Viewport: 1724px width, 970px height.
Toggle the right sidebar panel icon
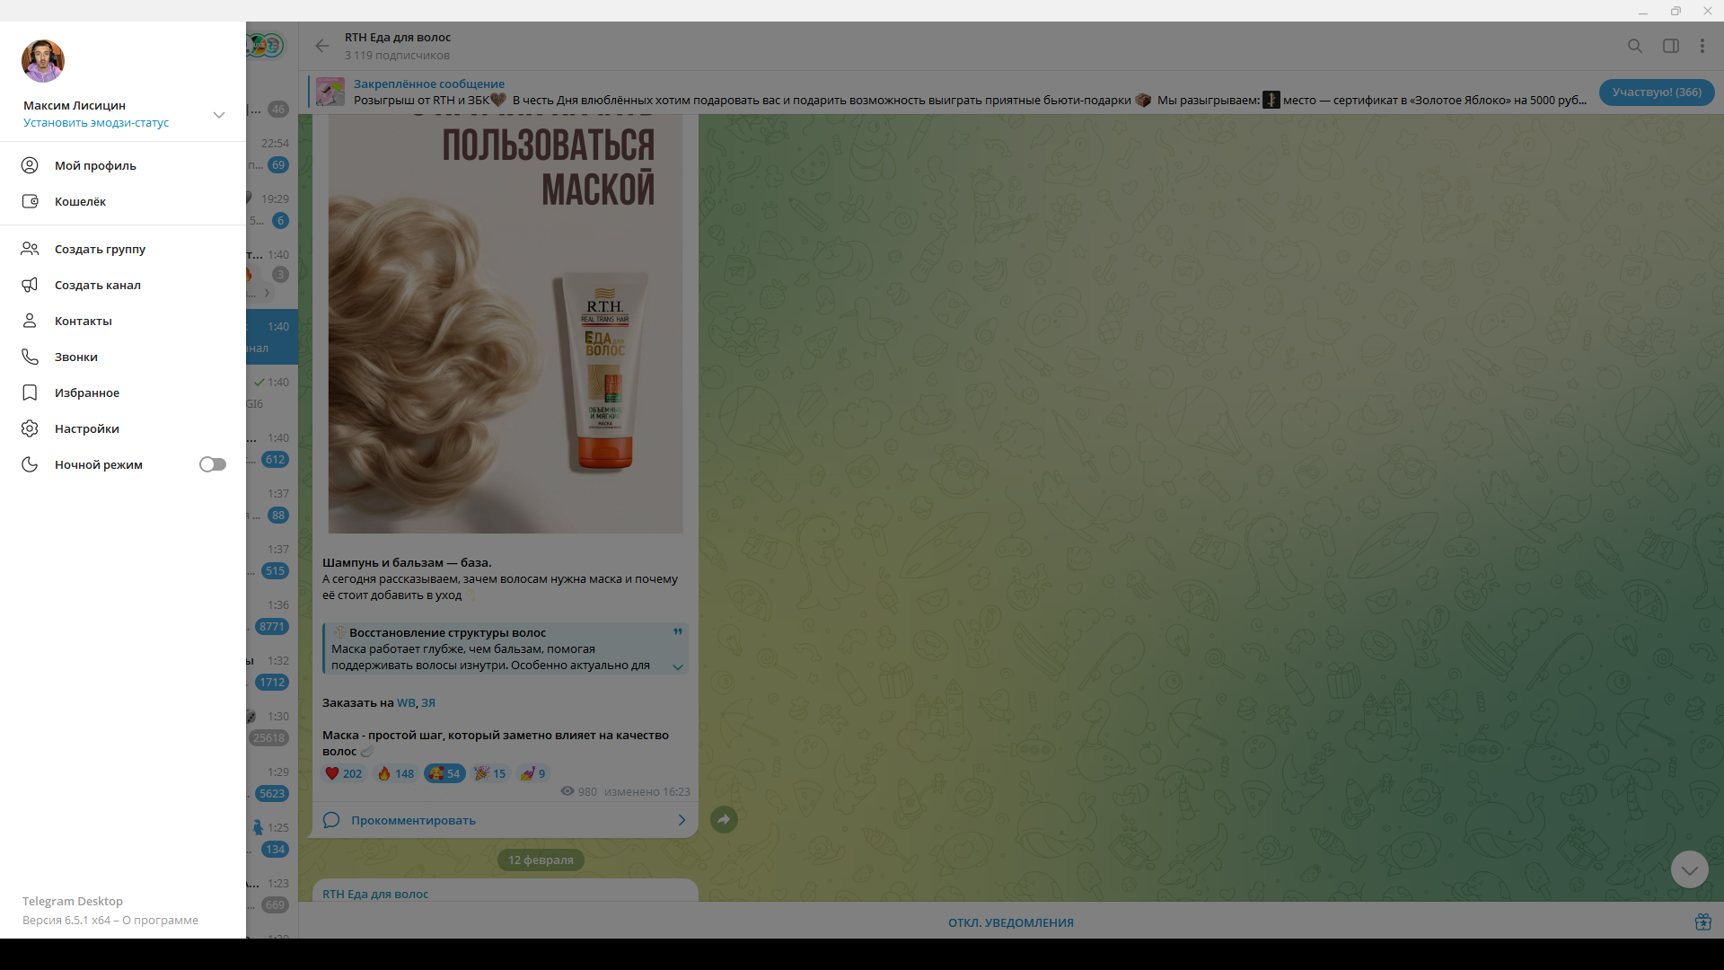1670,46
